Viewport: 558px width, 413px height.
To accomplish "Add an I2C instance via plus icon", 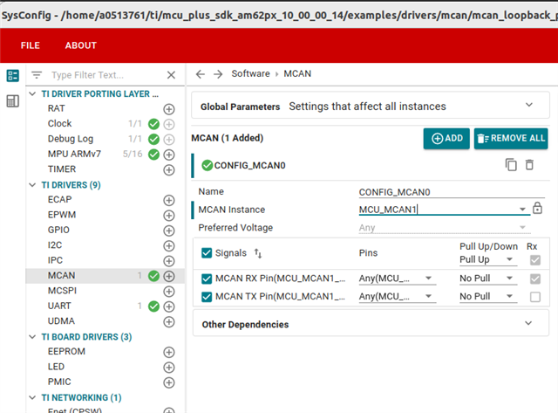I will coord(169,246).
